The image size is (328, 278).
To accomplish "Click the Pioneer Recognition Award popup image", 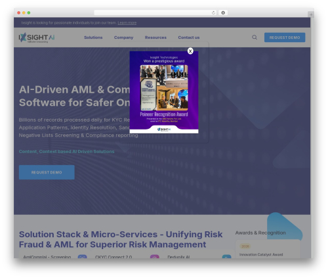I will click(164, 92).
